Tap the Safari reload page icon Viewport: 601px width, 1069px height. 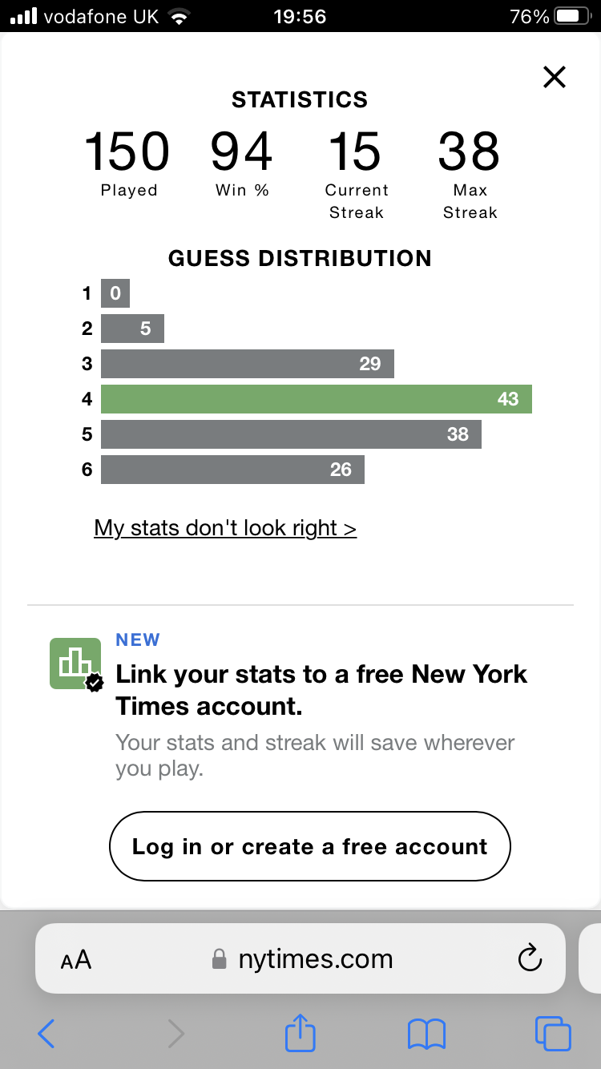click(530, 958)
